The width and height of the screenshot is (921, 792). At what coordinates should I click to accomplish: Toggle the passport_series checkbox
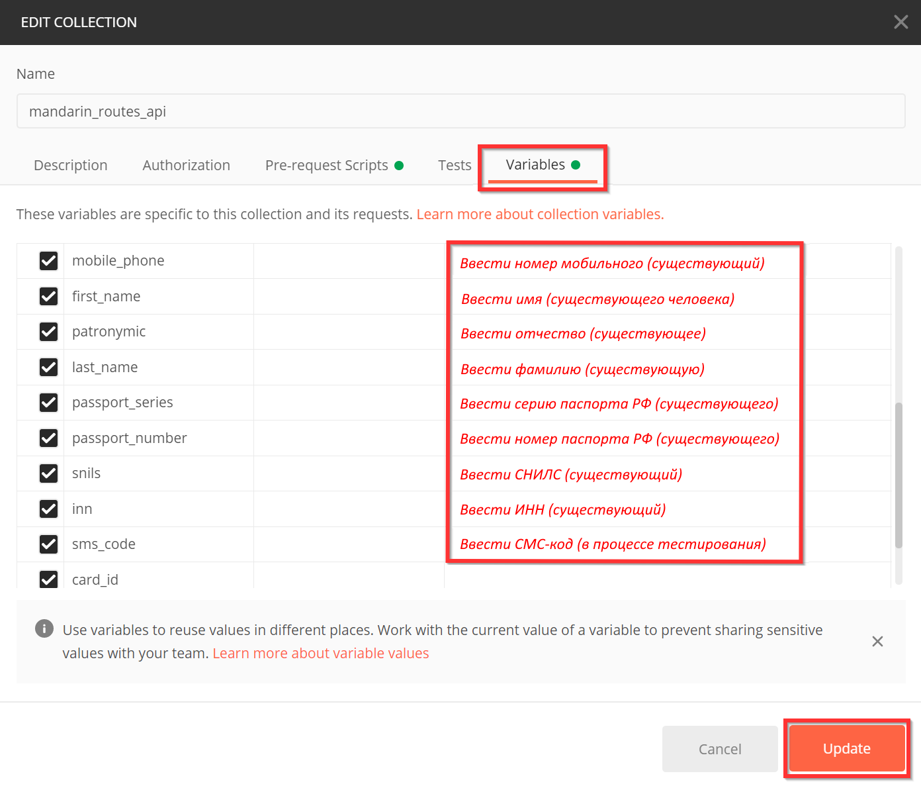pyautogui.click(x=49, y=403)
